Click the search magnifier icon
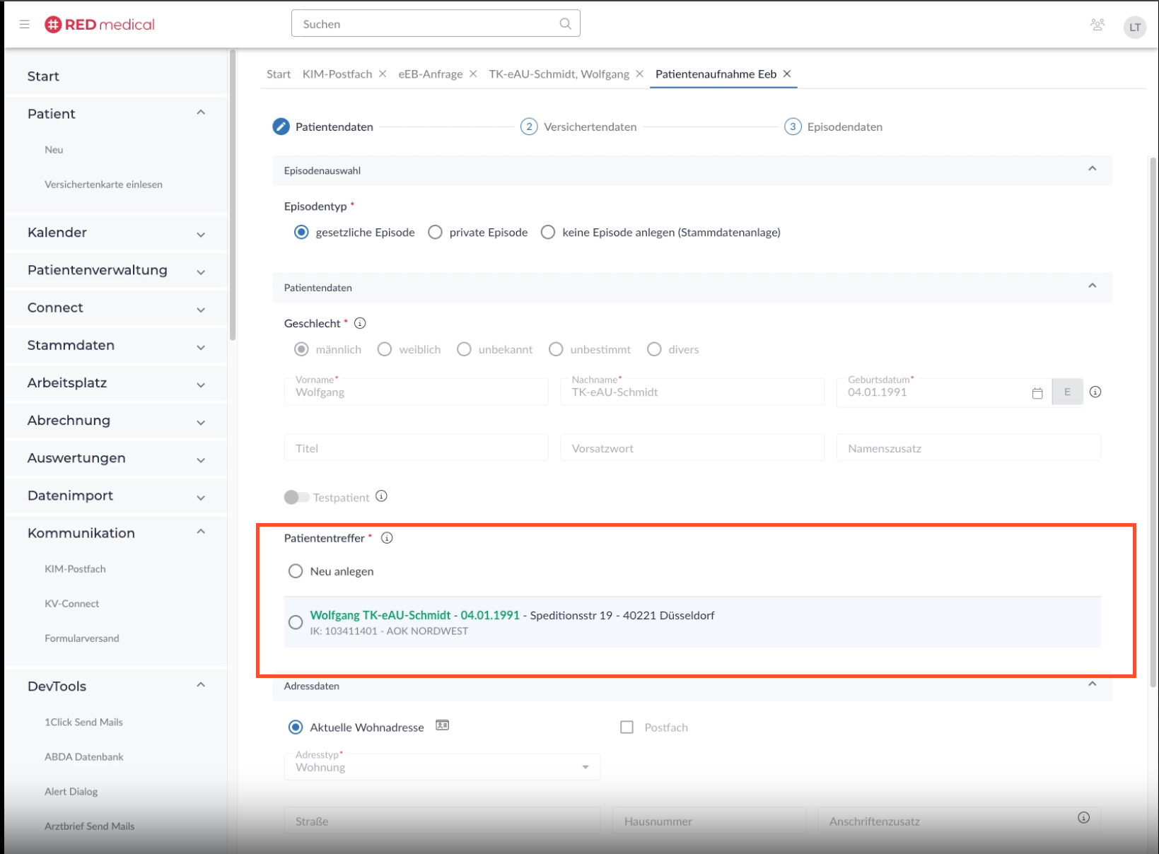The height and width of the screenshot is (854, 1159). [565, 23]
